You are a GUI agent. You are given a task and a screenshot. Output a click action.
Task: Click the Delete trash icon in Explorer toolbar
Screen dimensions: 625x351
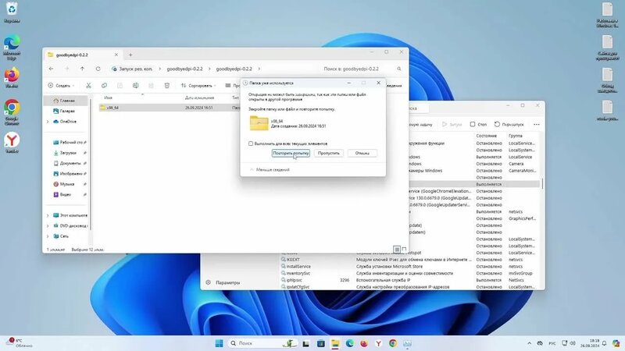point(167,86)
